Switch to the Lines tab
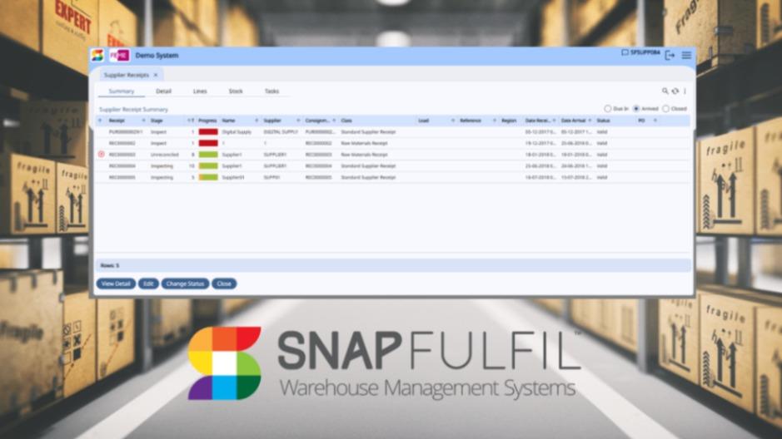This screenshot has height=439, width=782. pos(200,91)
